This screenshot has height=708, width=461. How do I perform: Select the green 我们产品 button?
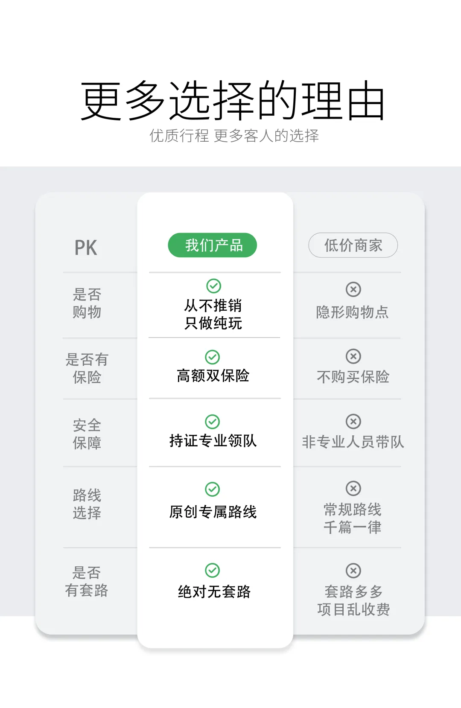tap(213, 245)
